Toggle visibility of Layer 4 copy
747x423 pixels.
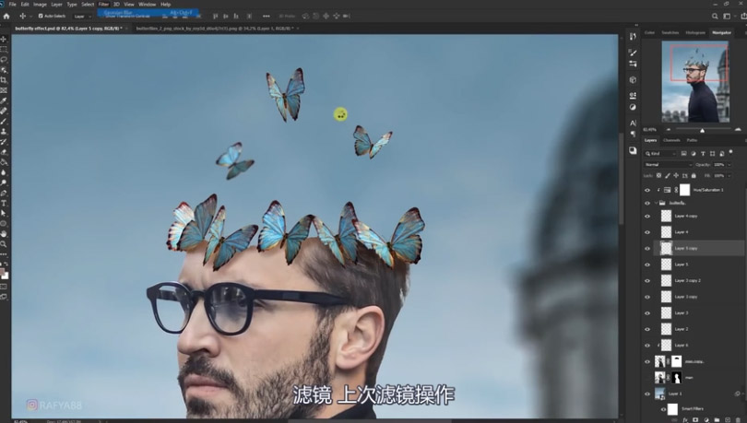tap(647, 217)
